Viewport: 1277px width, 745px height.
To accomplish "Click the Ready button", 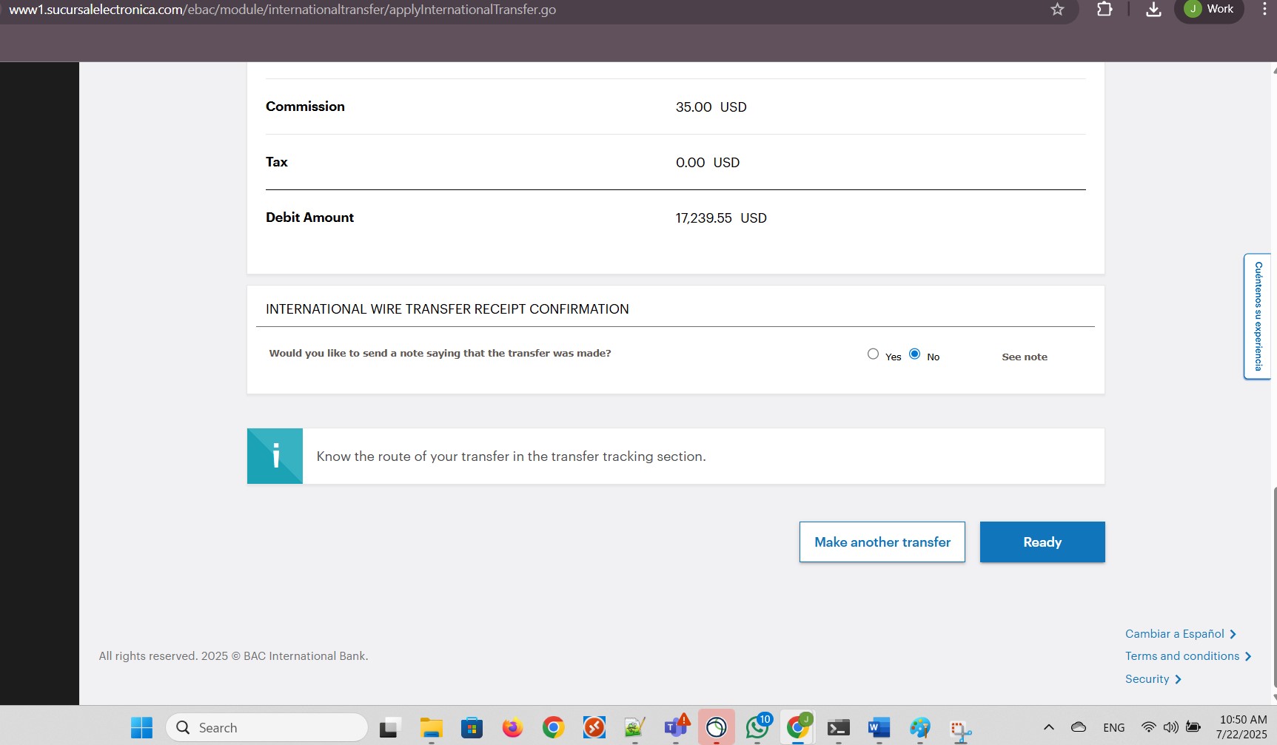I will pyautogui.click(x=1042, y=542).
